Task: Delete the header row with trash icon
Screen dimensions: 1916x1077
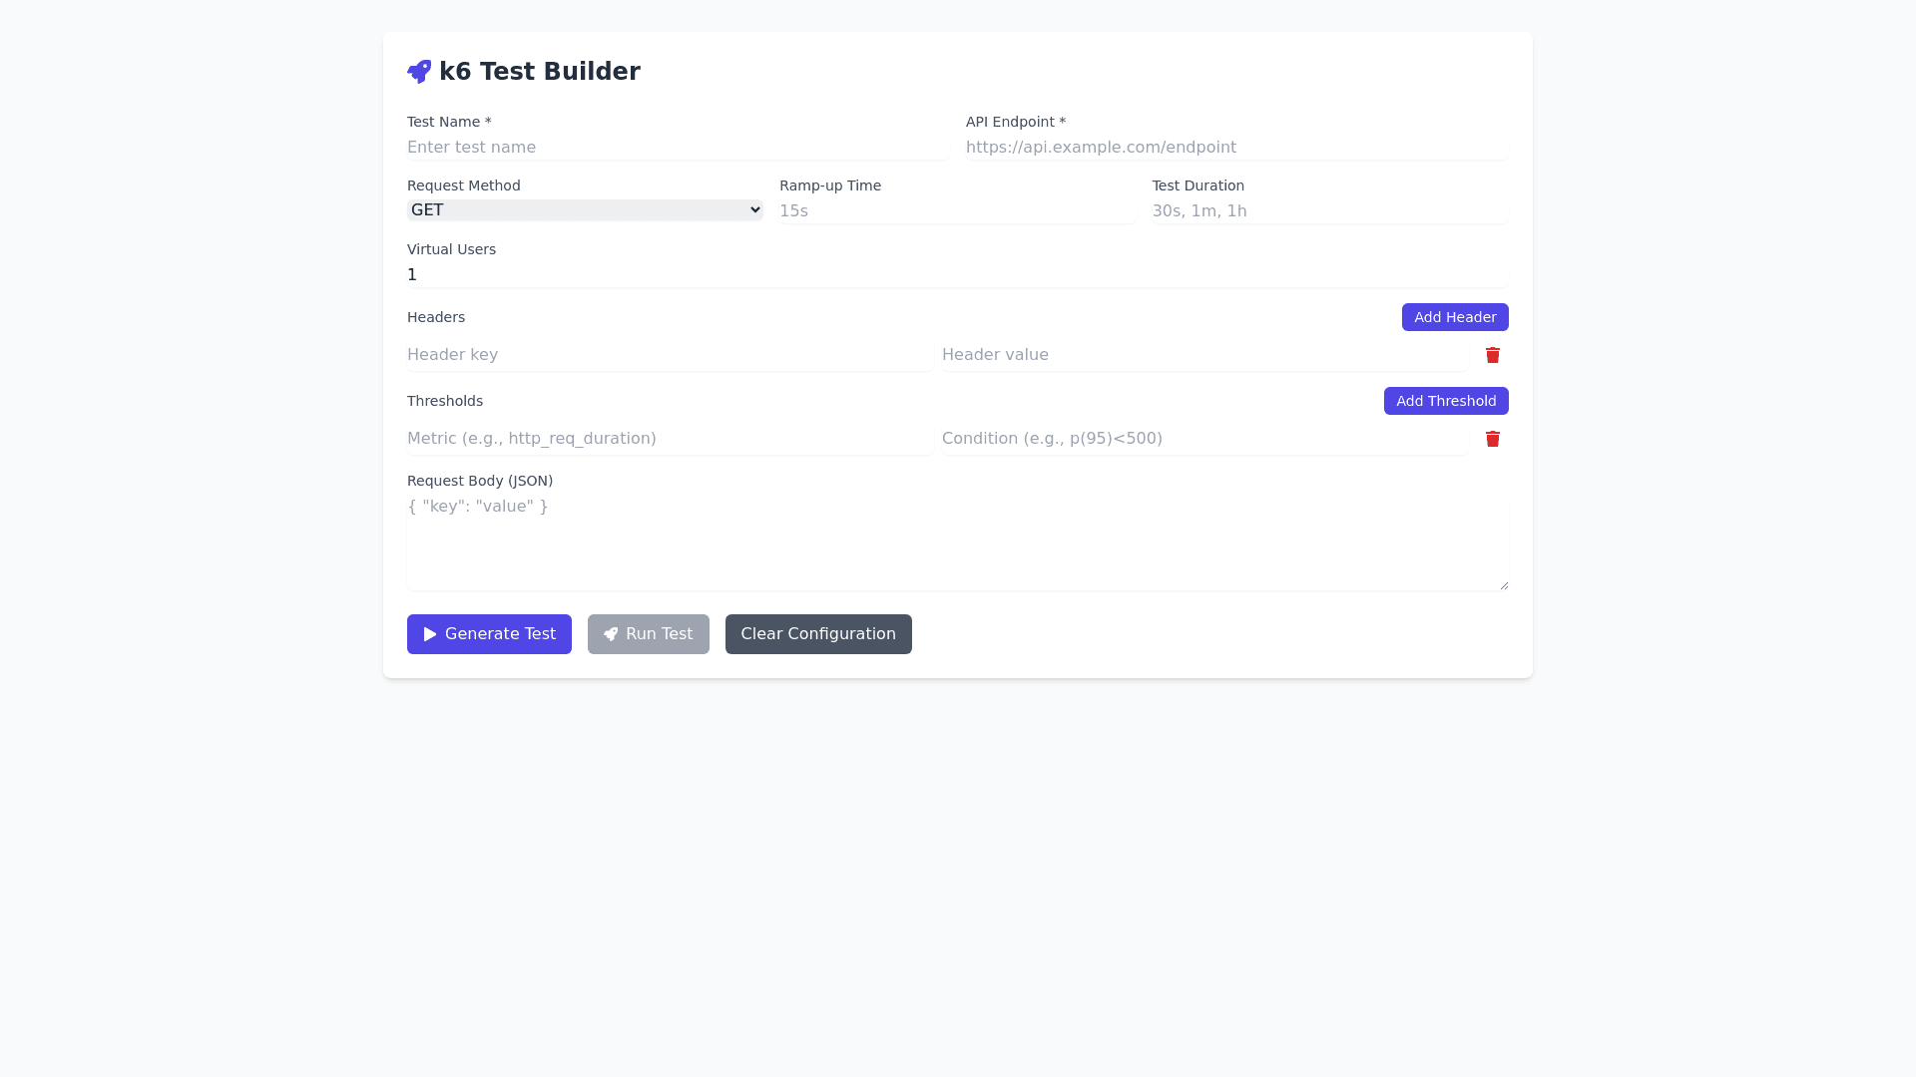Action: [x=1492, y=355]
